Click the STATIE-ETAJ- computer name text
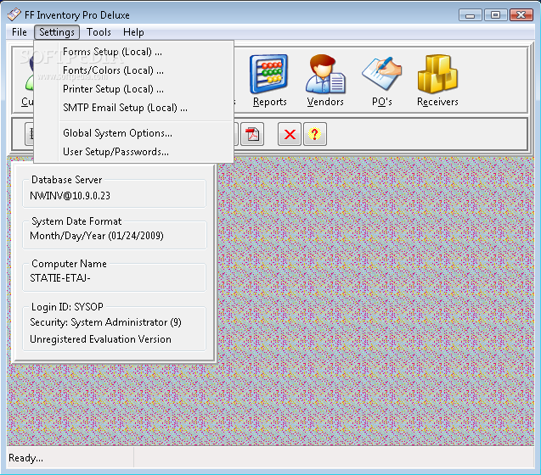The width and height of the screenshot is (541, 475). click(60, 278)
